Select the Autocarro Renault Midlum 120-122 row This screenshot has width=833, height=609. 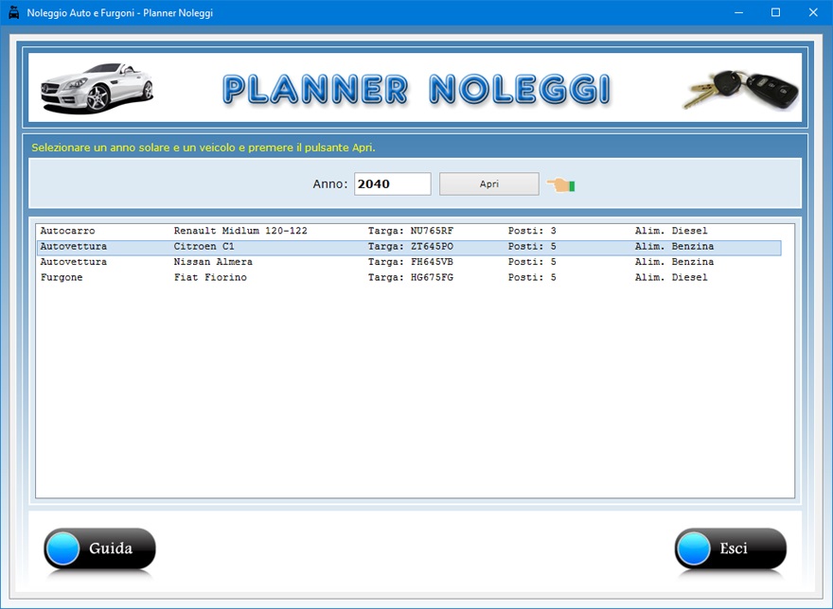pos(240,232)
